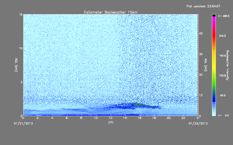Screen dimensions: 233x145
Task: Select the '10:' UTC hour tick
Action: coord(96,118)
